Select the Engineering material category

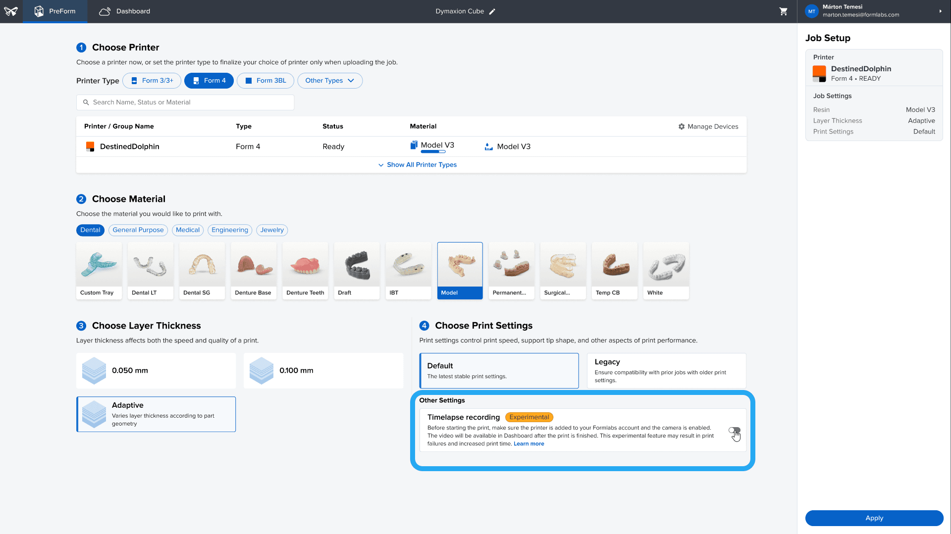pos(230,230)
